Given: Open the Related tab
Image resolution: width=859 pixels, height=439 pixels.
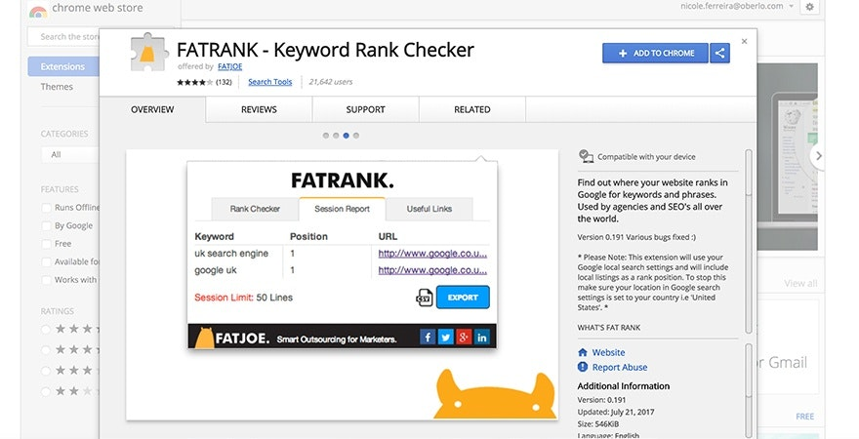Looking at the screenshot, I should pos(472,109).
